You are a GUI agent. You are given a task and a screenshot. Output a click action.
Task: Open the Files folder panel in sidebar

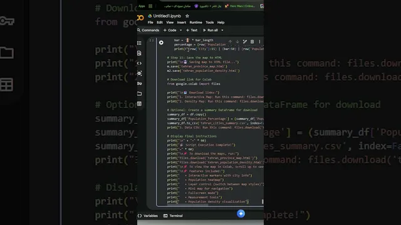(x=139, y=94)
